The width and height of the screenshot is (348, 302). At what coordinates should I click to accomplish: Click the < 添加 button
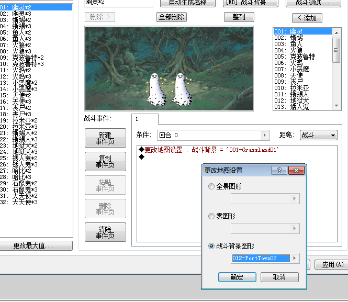click(x=307, y=18)
